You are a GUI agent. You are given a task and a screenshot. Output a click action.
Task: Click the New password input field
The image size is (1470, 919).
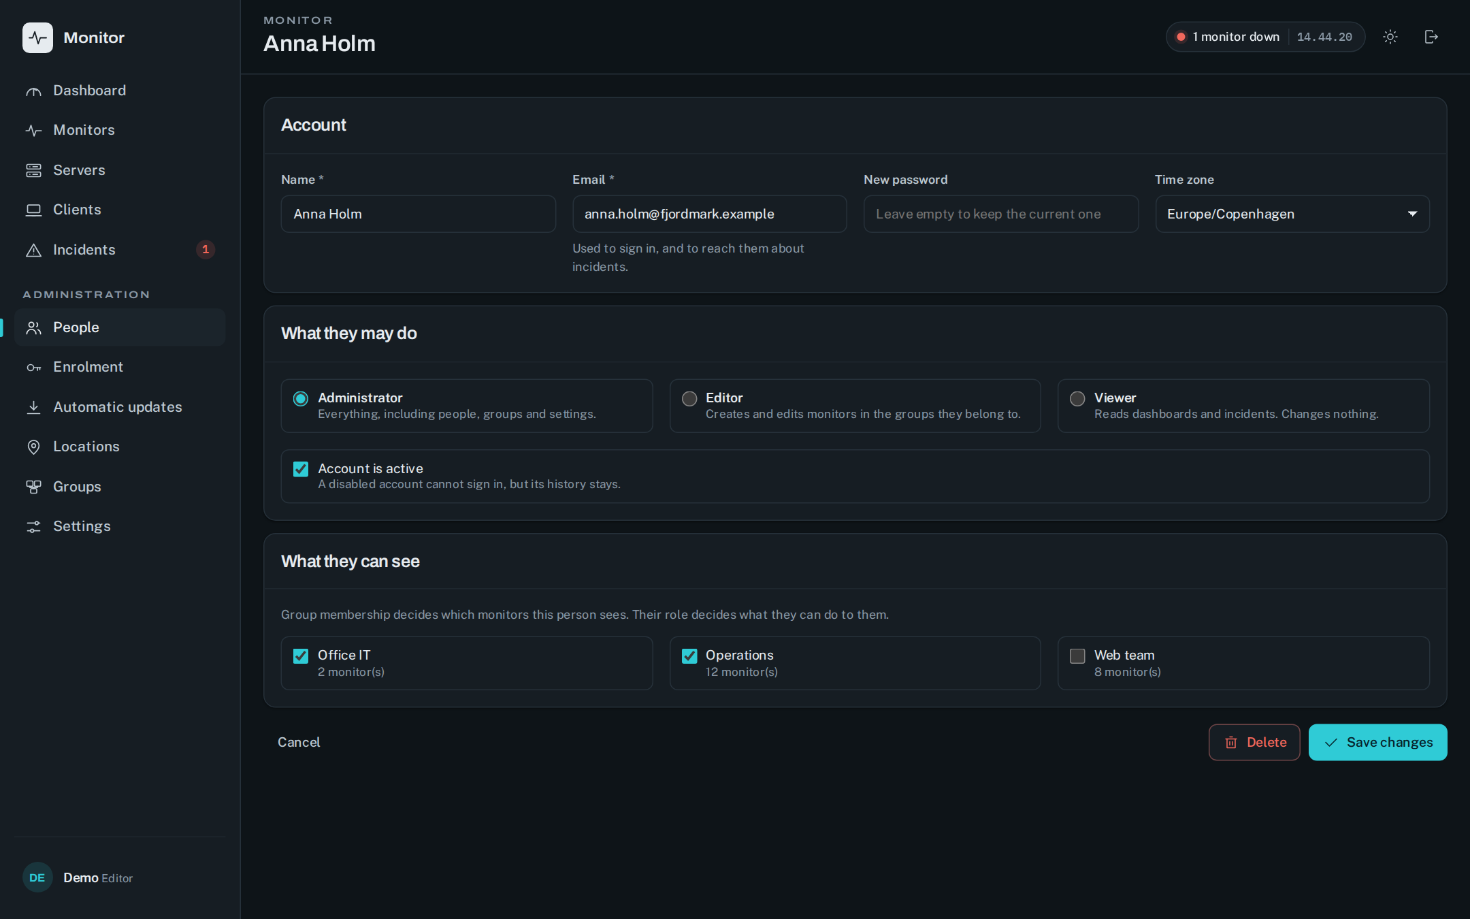click(1001, 214)
